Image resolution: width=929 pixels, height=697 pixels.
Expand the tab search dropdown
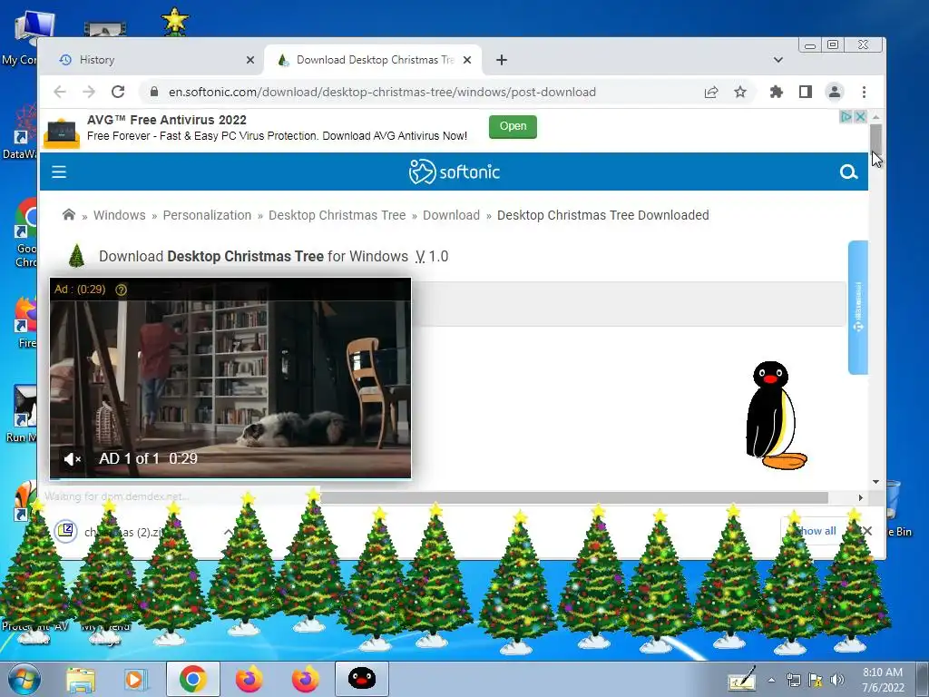(x=777, y=60)
